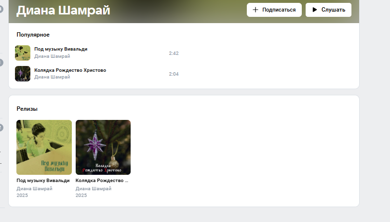Screen dimensions: 390x222
Task: Click the play triangle icon beside Слушать
Action: [314, 10]
